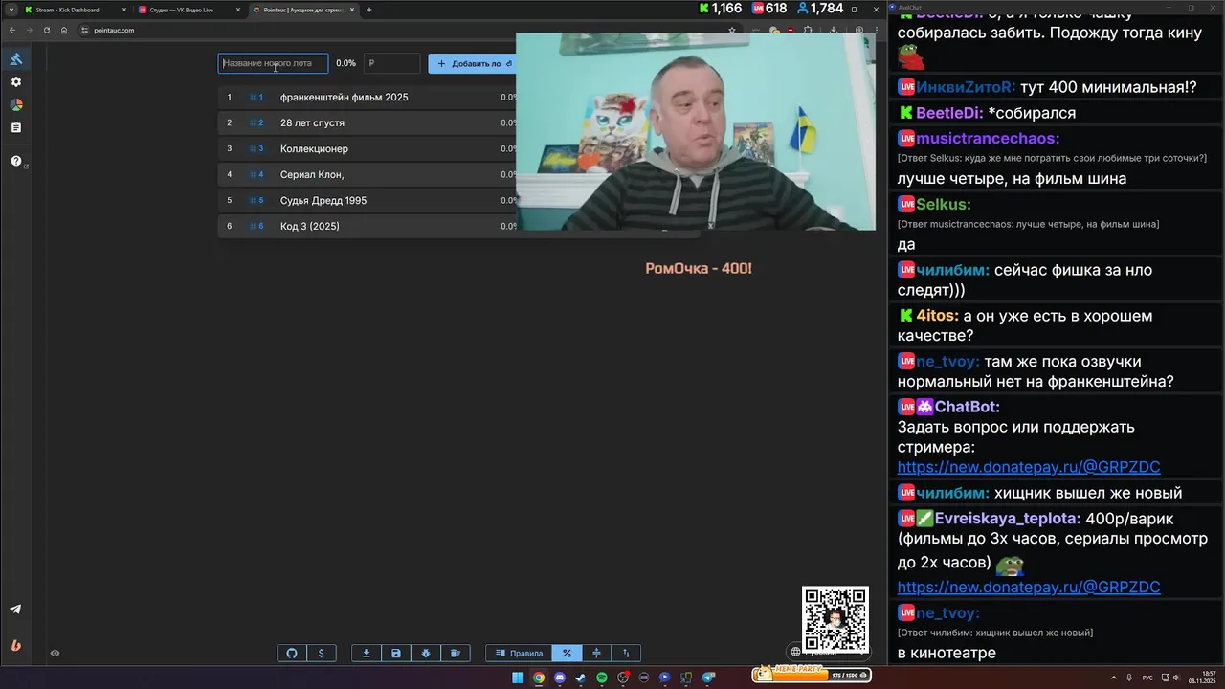Open the help question mark icon
Image resolution: width=1225 pixels, height=689 pixels.
[x=16, y=161]
